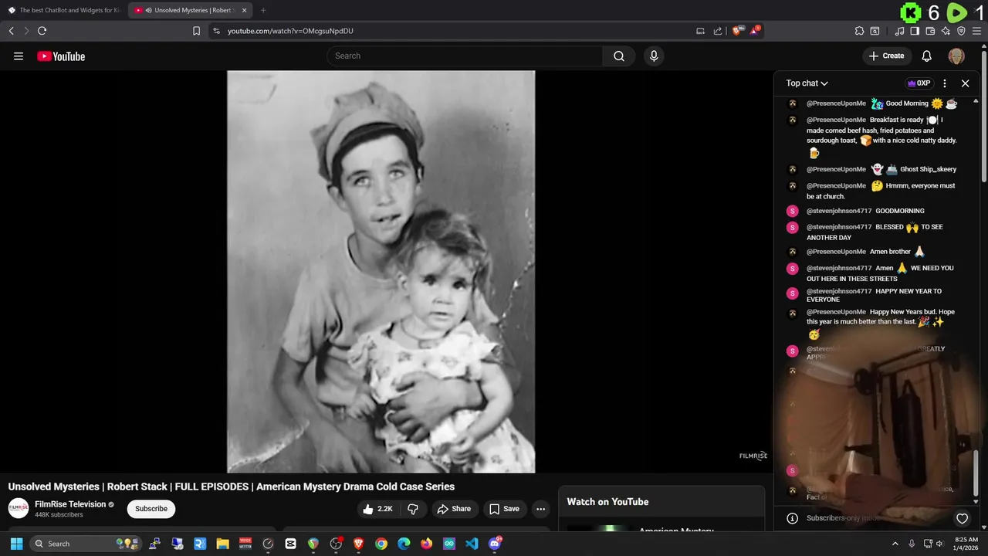The width and height of the screenshot is (988, 556).
Task: Toggle the browser sidebar panel icon
Action: 915,31
